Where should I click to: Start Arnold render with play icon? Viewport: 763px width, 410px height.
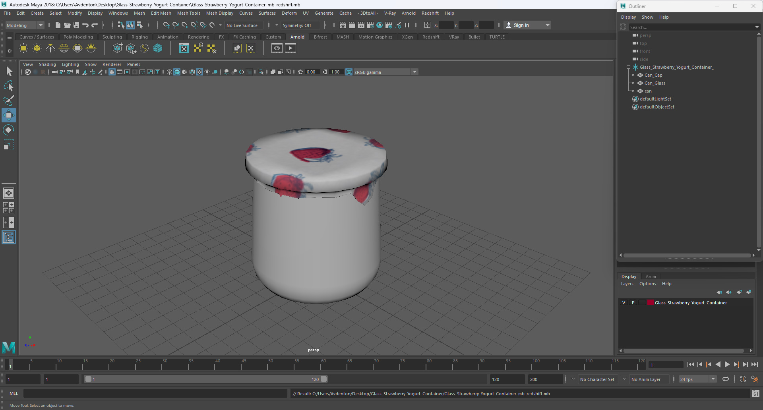(x=290, y=48)
